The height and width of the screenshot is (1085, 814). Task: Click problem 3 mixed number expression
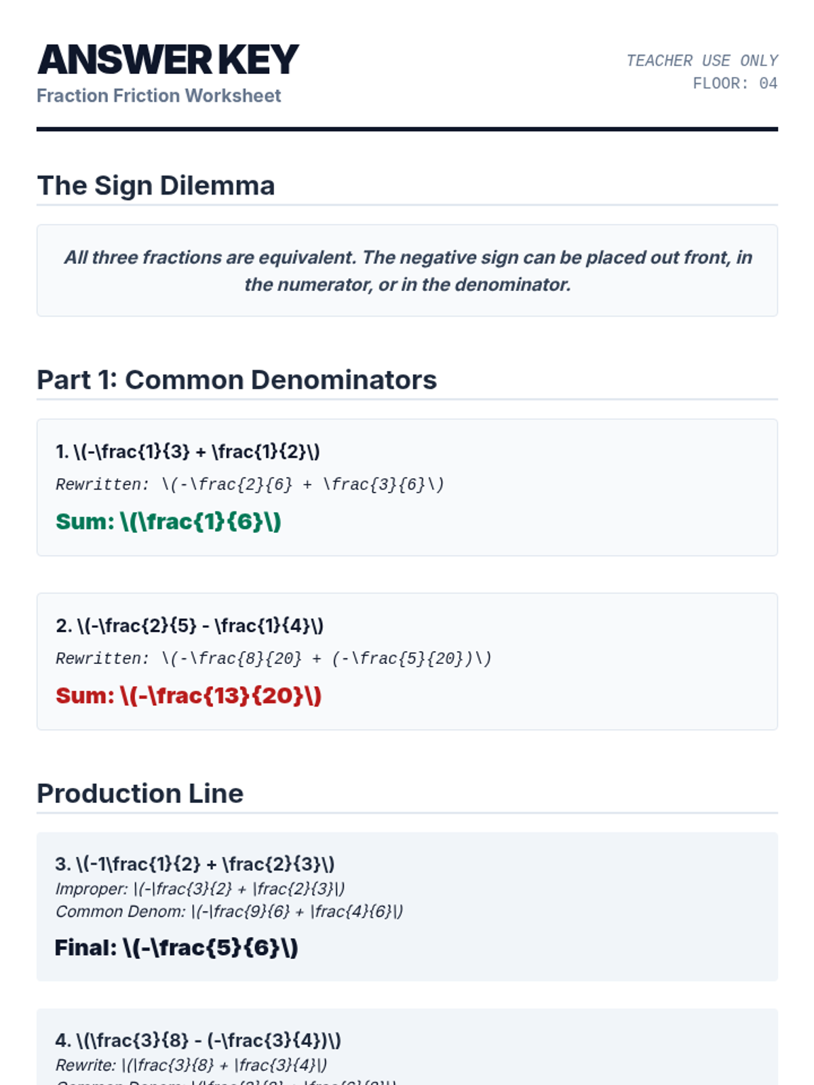pyautogui.click(x=195, y=864)
